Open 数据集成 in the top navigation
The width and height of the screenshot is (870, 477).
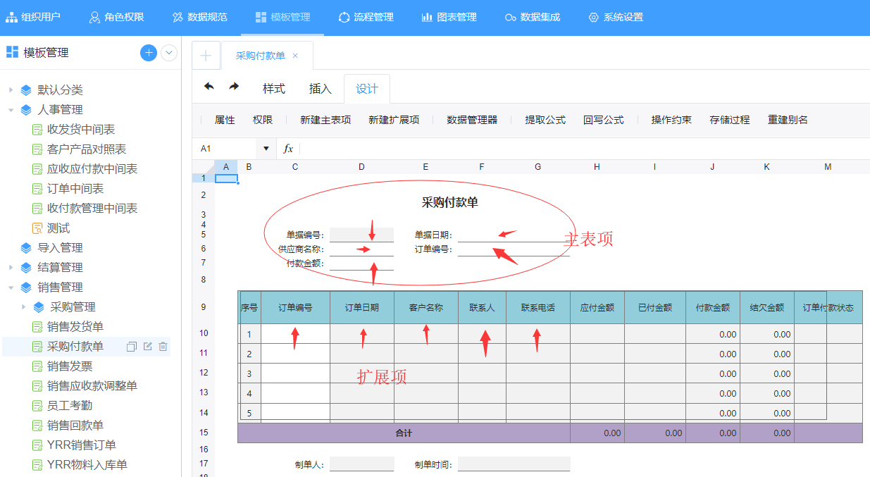pos(532,17)
